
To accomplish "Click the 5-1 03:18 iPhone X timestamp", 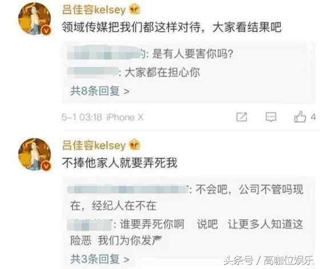I will coord(103,117).
